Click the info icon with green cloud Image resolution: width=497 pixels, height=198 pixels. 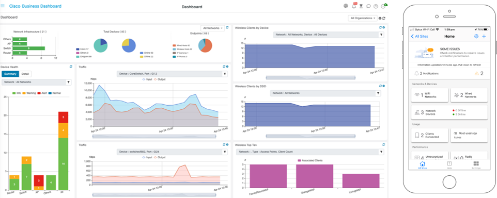(x=384, y=6)
